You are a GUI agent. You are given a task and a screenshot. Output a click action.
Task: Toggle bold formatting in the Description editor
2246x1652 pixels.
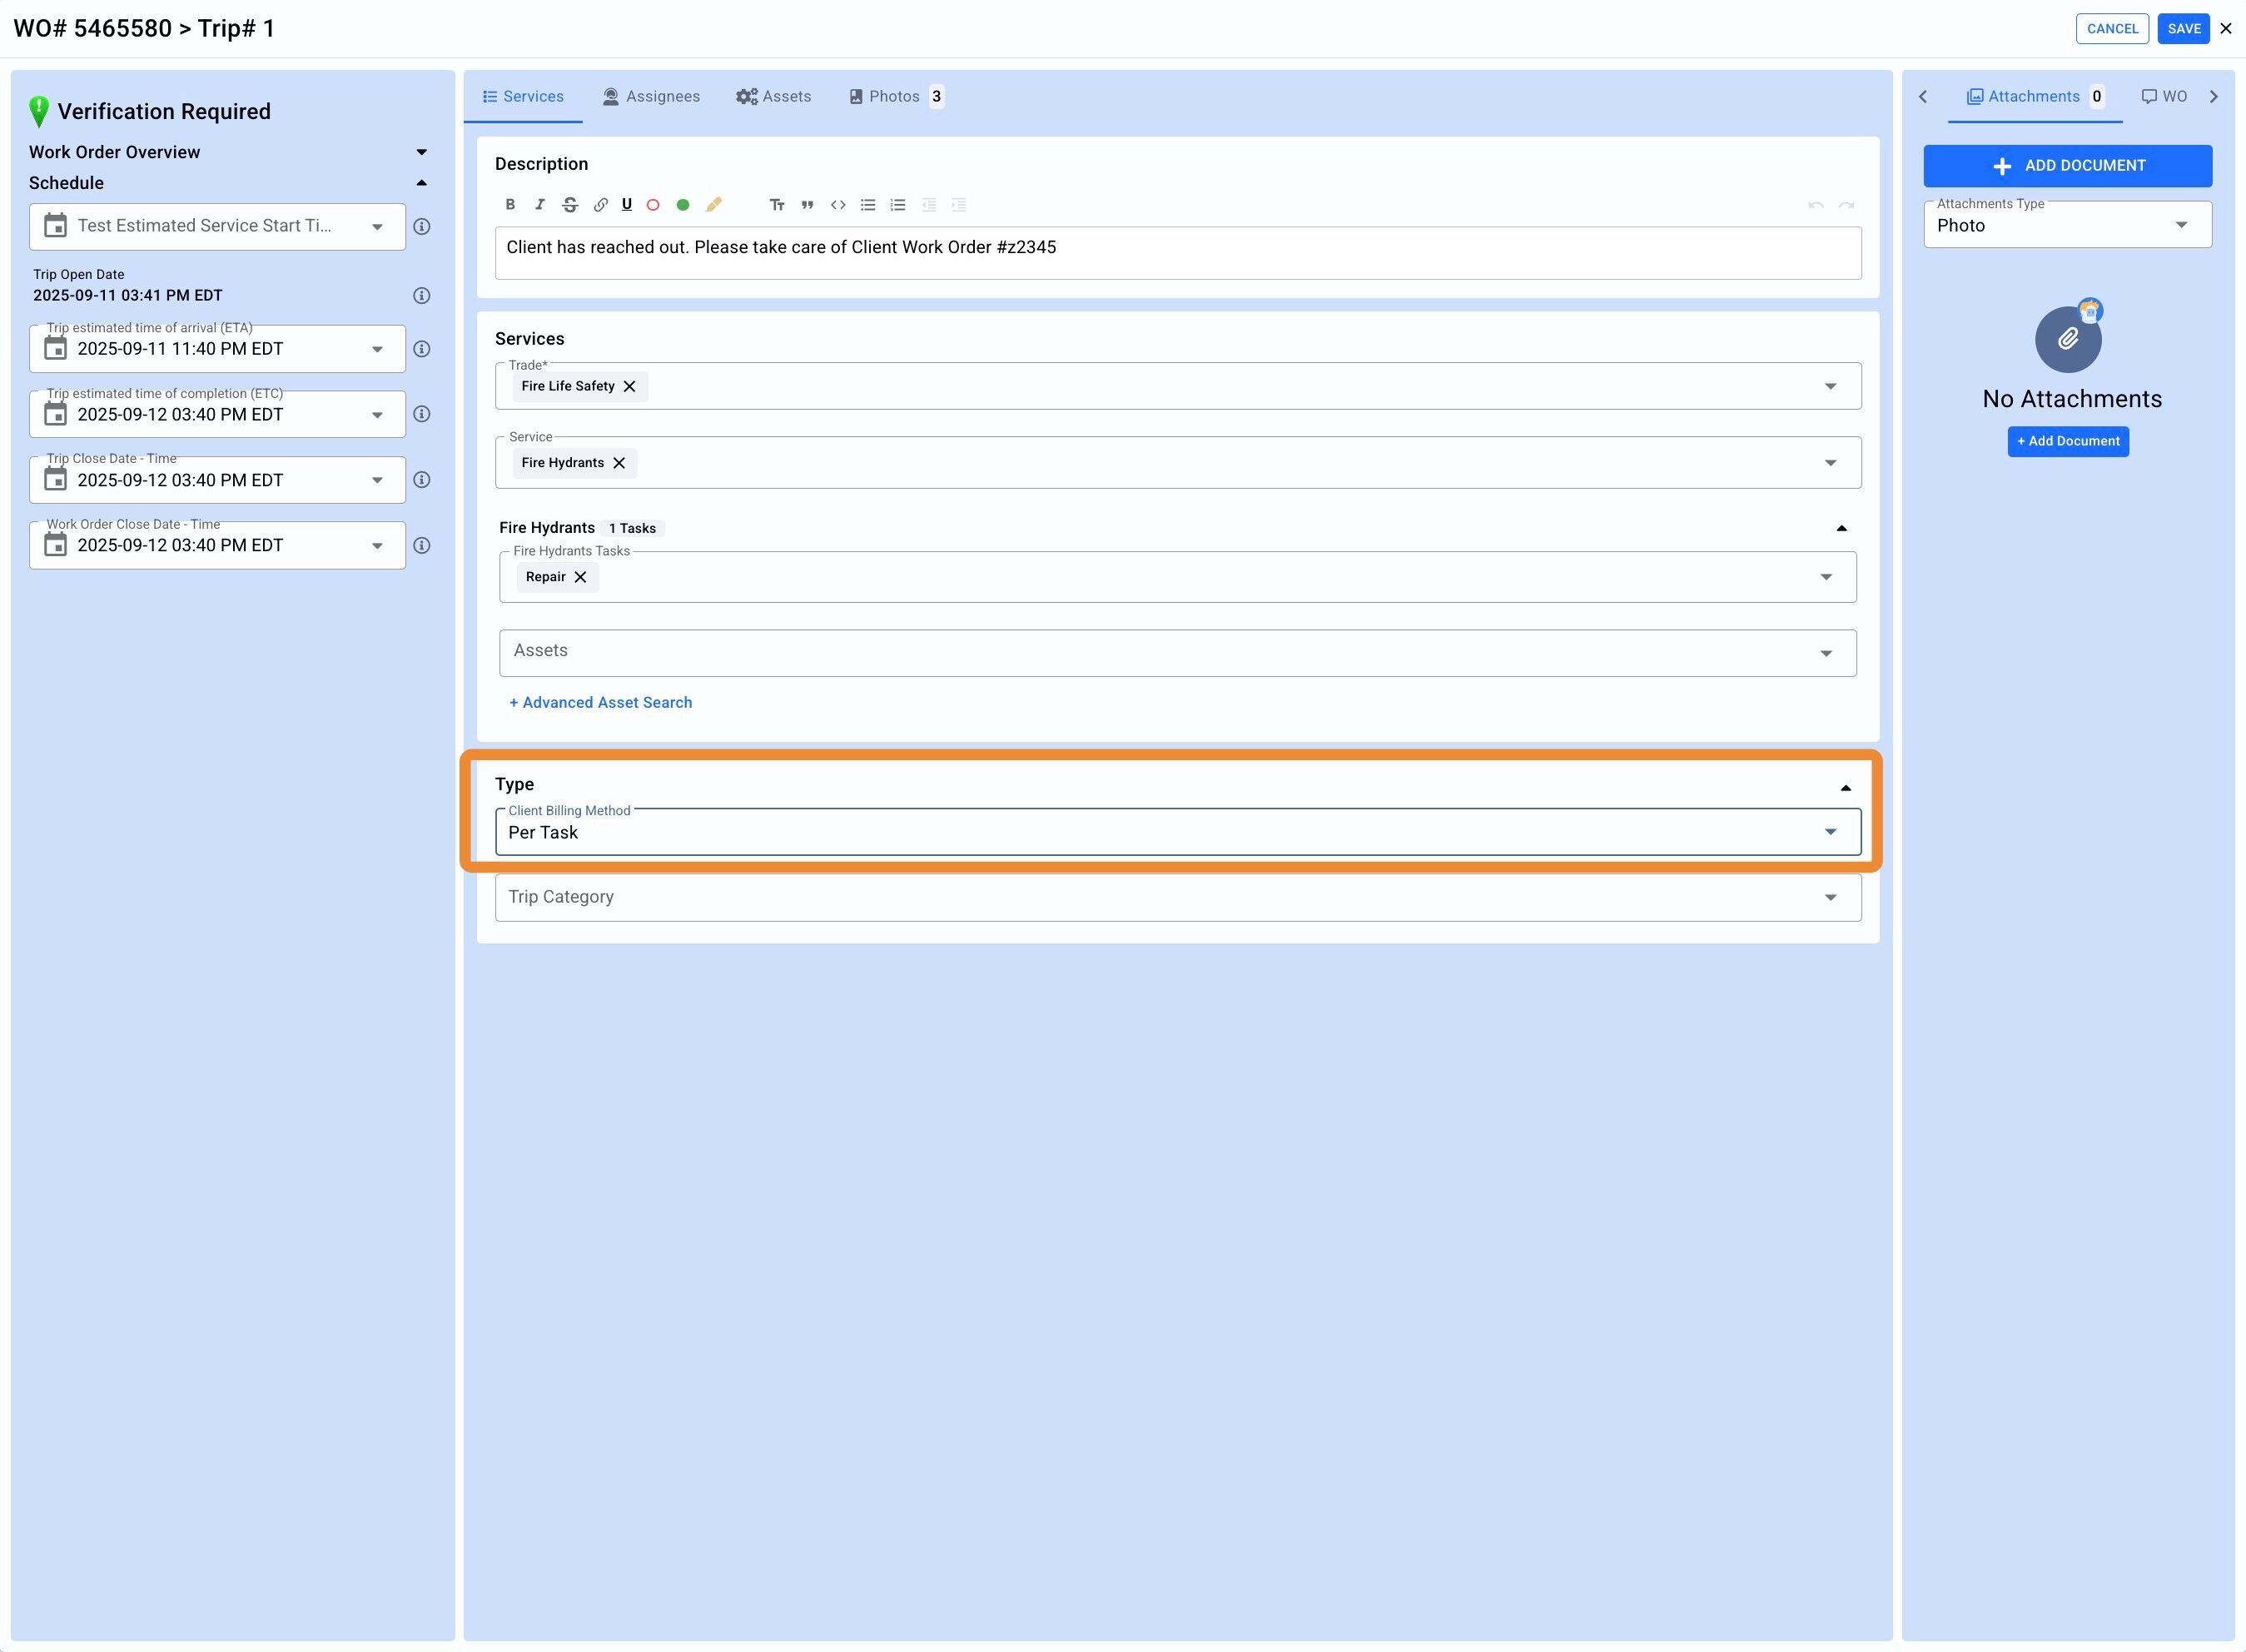(x=509, y=205)
